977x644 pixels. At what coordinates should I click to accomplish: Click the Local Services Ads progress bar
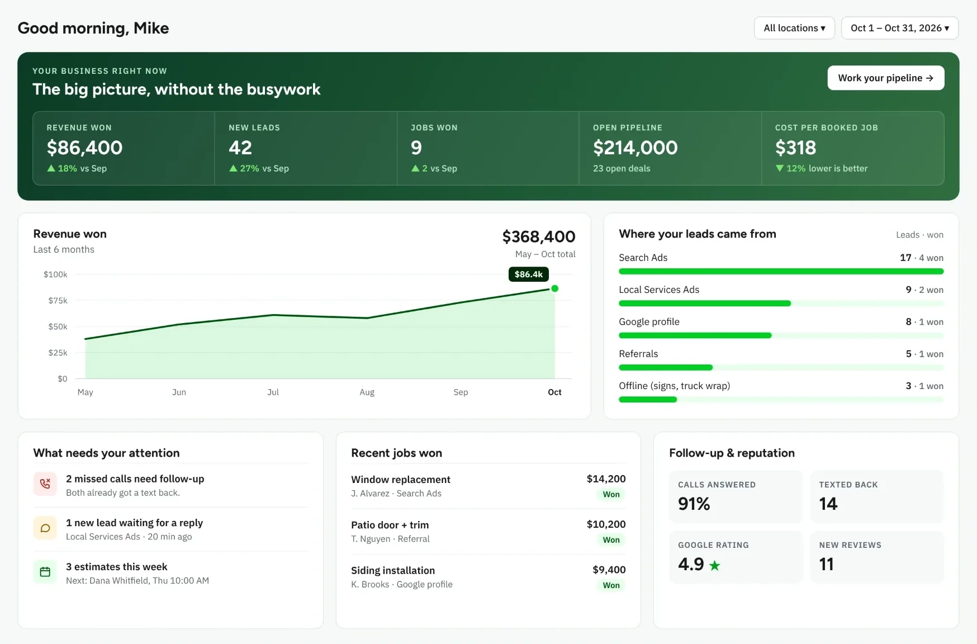781,304
